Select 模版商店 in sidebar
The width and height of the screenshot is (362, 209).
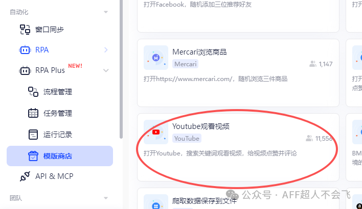[60, 156]
